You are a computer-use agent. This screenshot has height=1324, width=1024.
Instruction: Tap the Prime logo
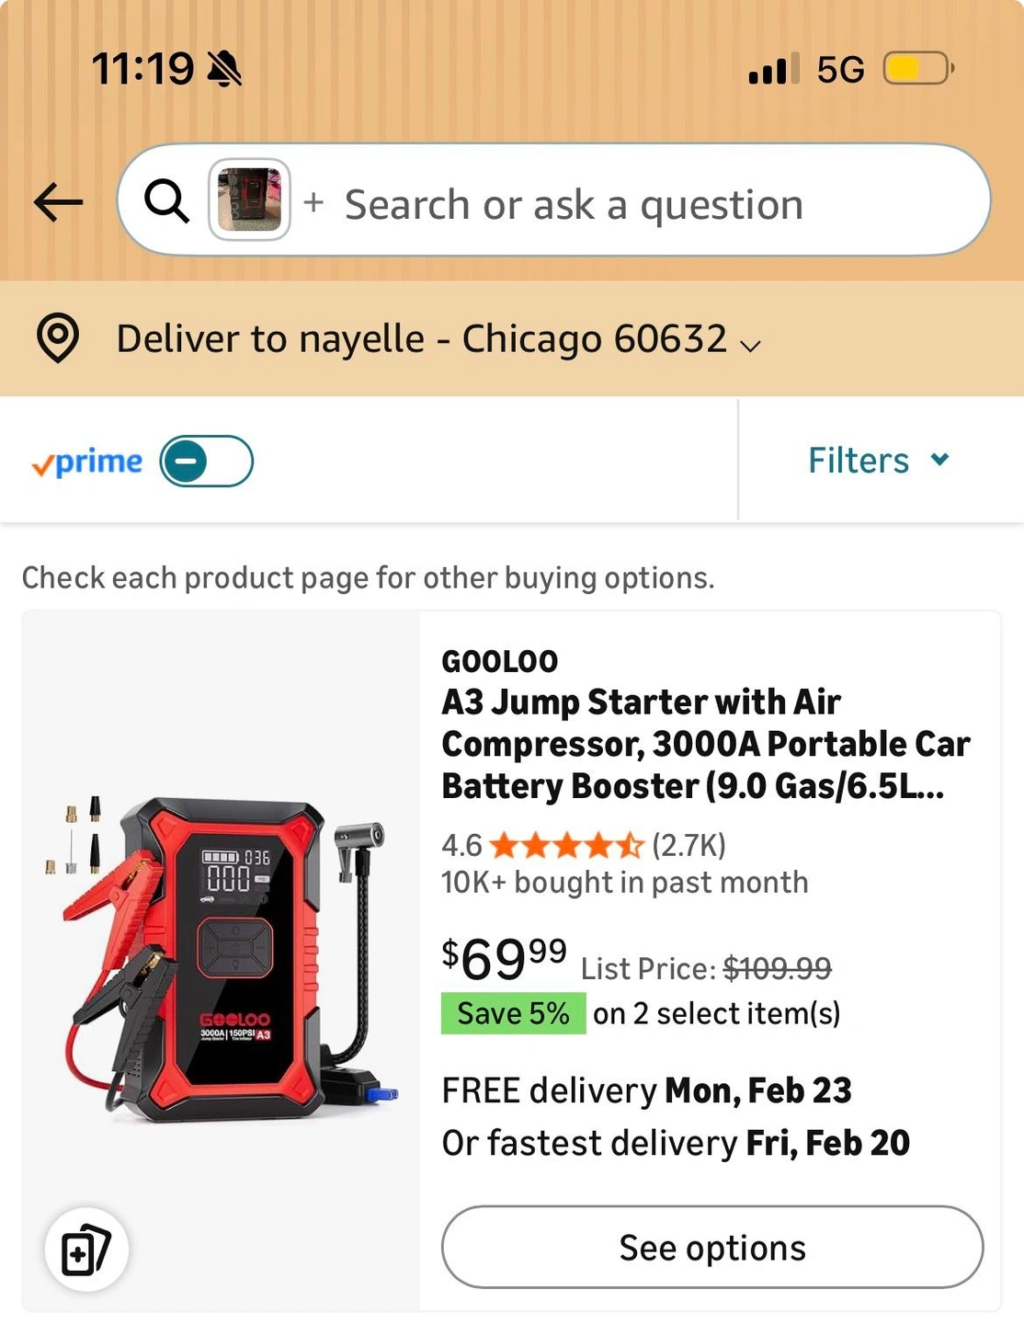87,462
